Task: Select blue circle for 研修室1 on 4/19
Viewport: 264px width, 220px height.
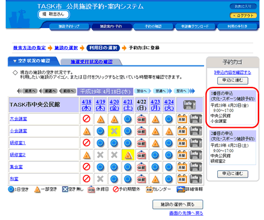Action: pyautogui.click(x=100, y=143)
